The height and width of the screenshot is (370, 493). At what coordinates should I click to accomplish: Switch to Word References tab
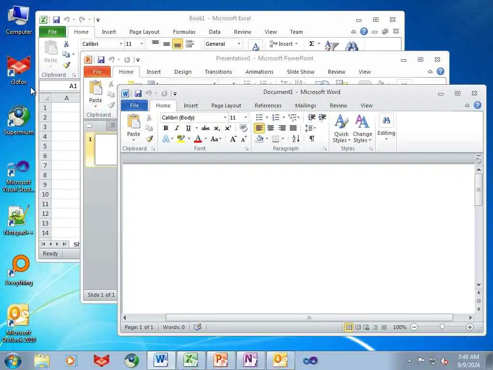(x=268, y=106)
